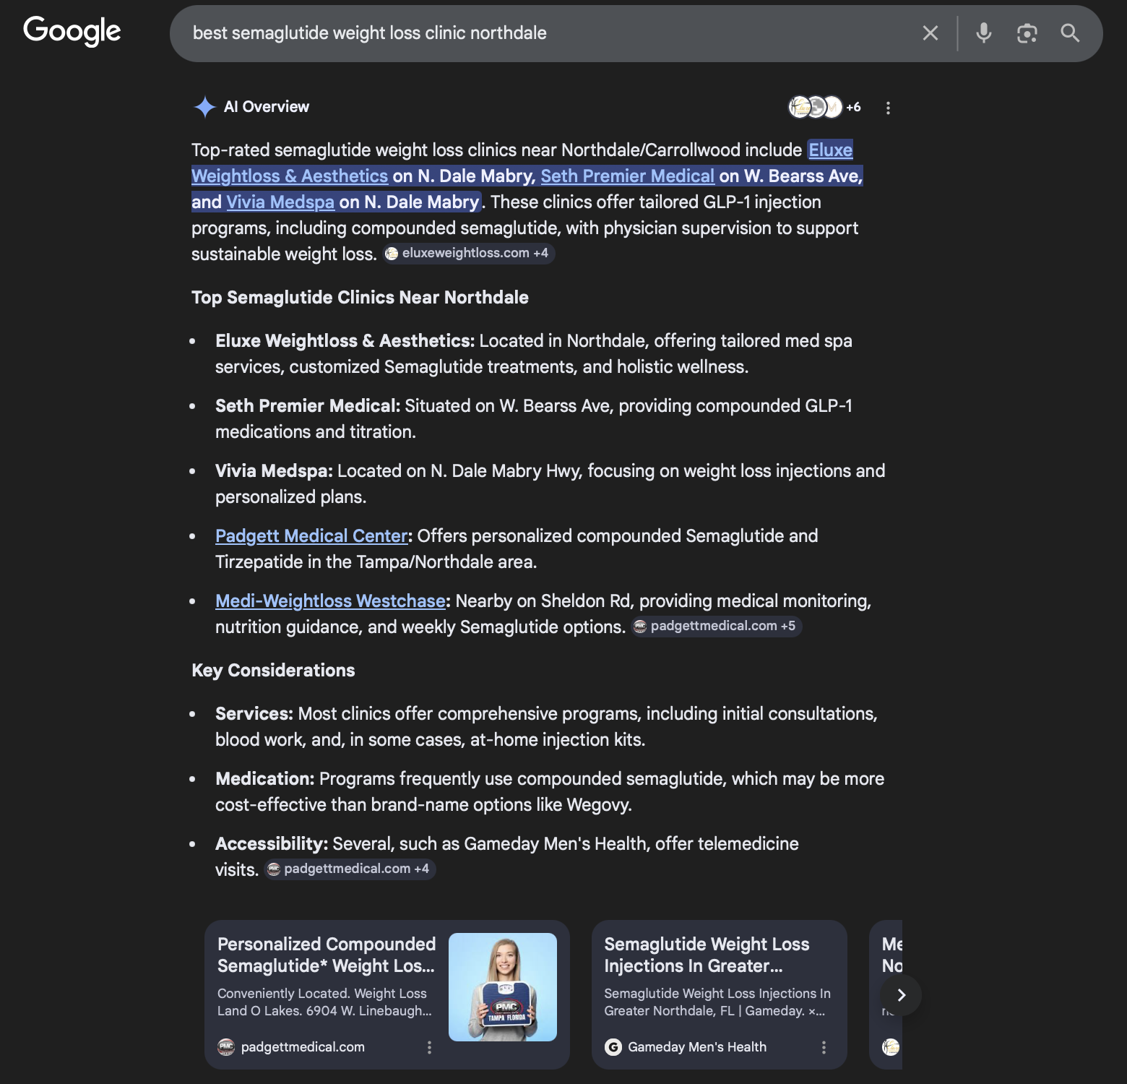Click the 'Key Considerations' heading
Viewport: 1127px width, 1084px height.
click(273, 671)
